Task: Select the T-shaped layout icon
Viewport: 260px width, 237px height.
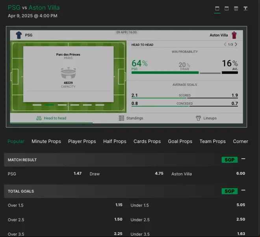Action: point(245,8)
